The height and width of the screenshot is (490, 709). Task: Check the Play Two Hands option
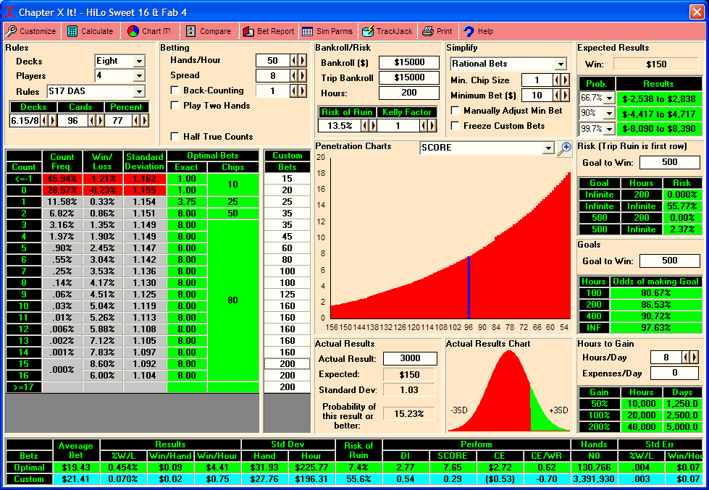pos(175,106)
